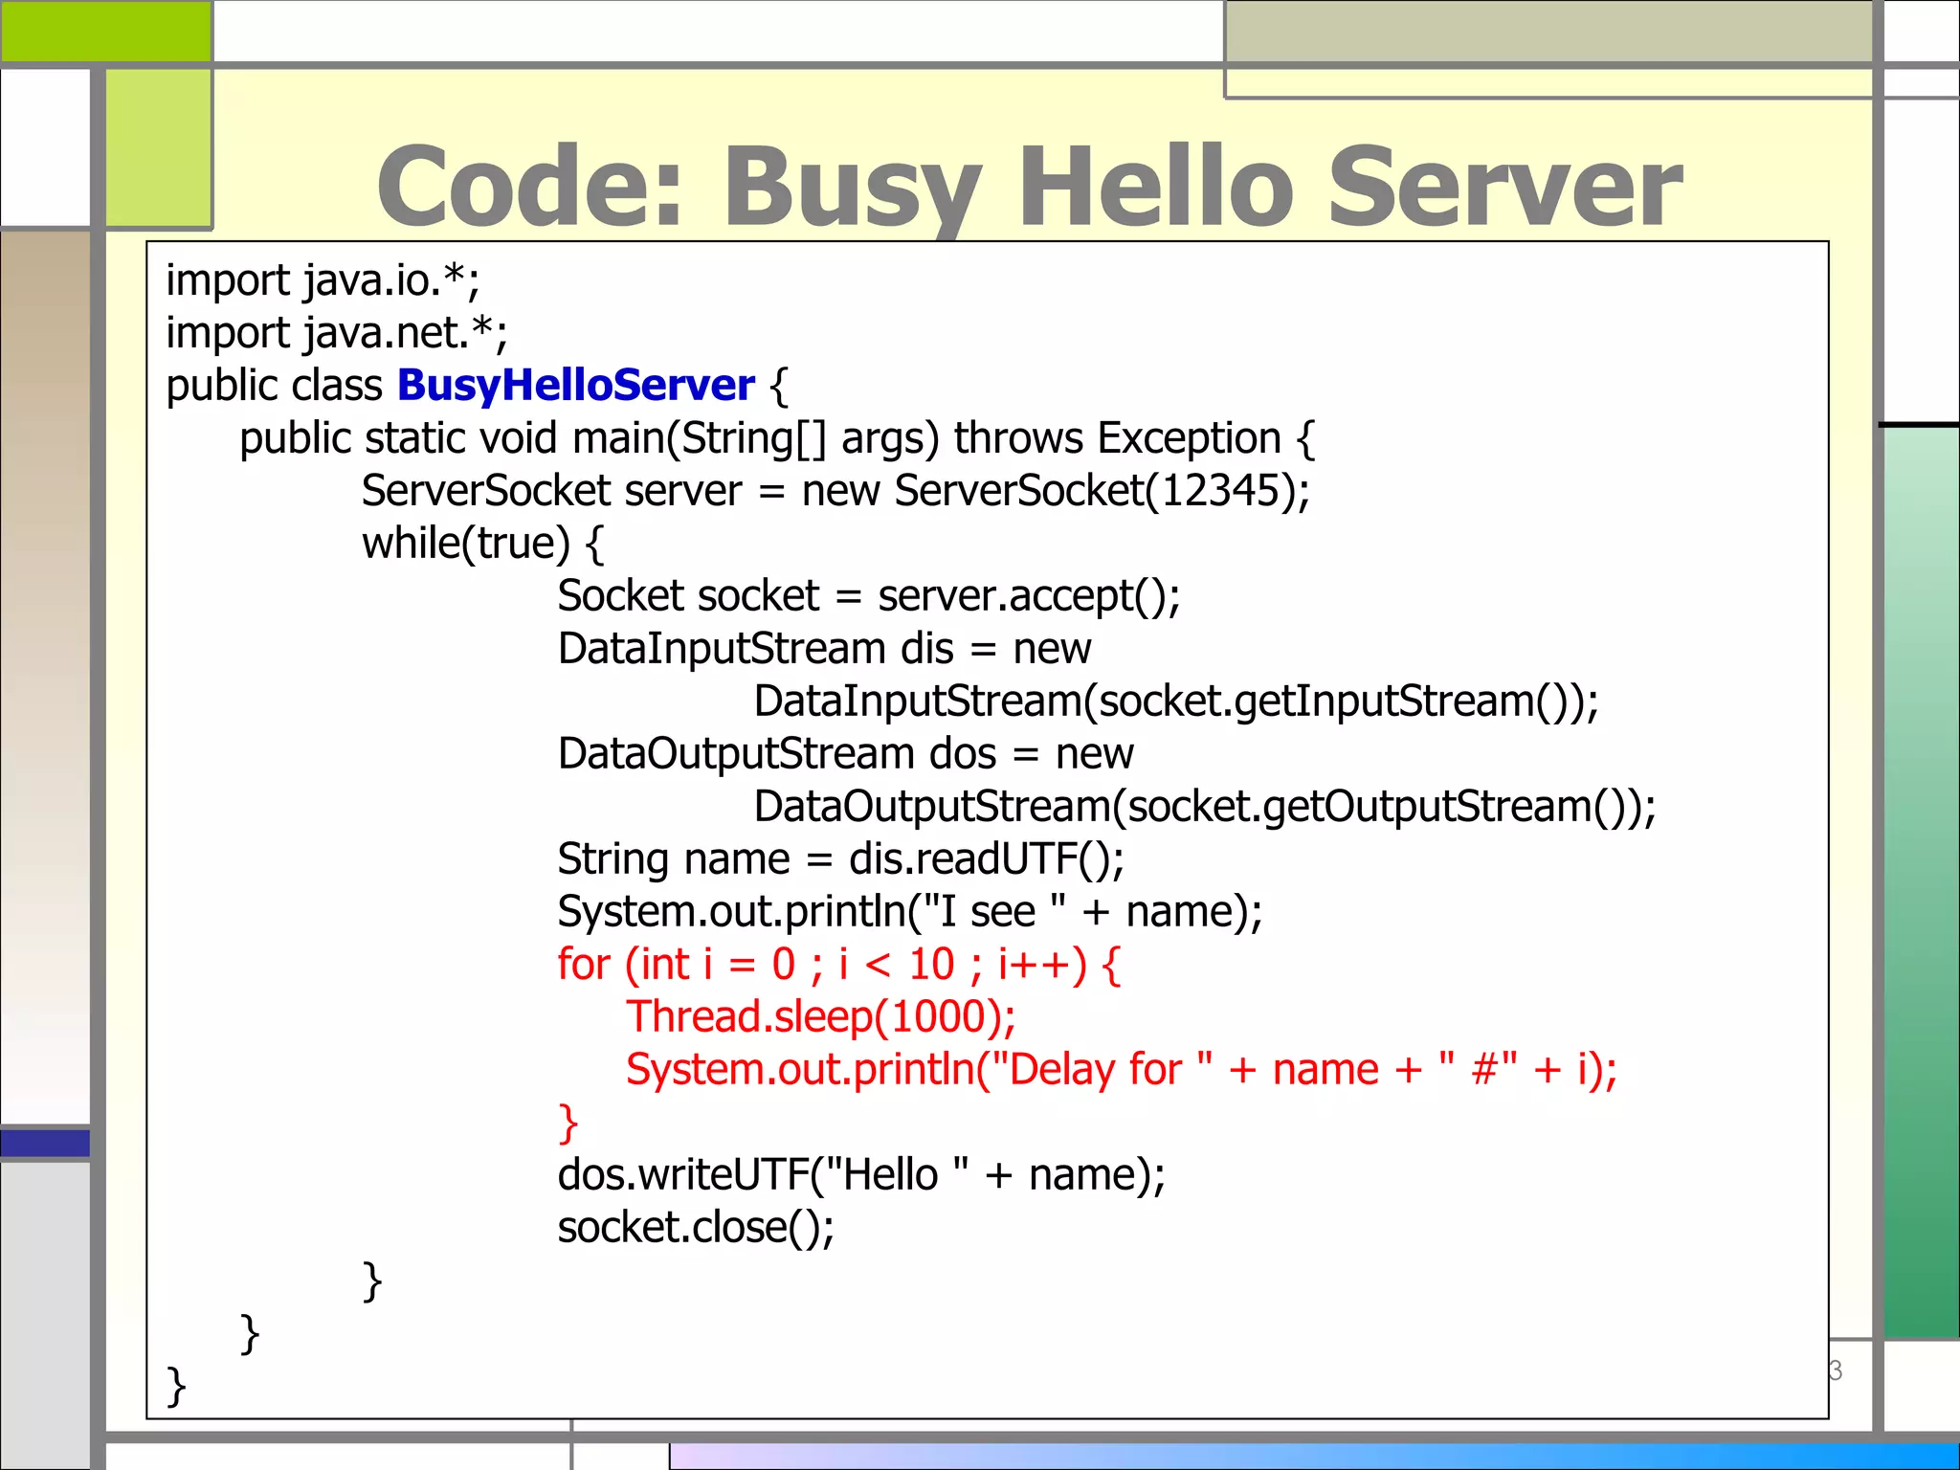1960x1470 pixels.
Task: Click the 'dos.writeUTF' Hello line
Action: point(861,1175)
